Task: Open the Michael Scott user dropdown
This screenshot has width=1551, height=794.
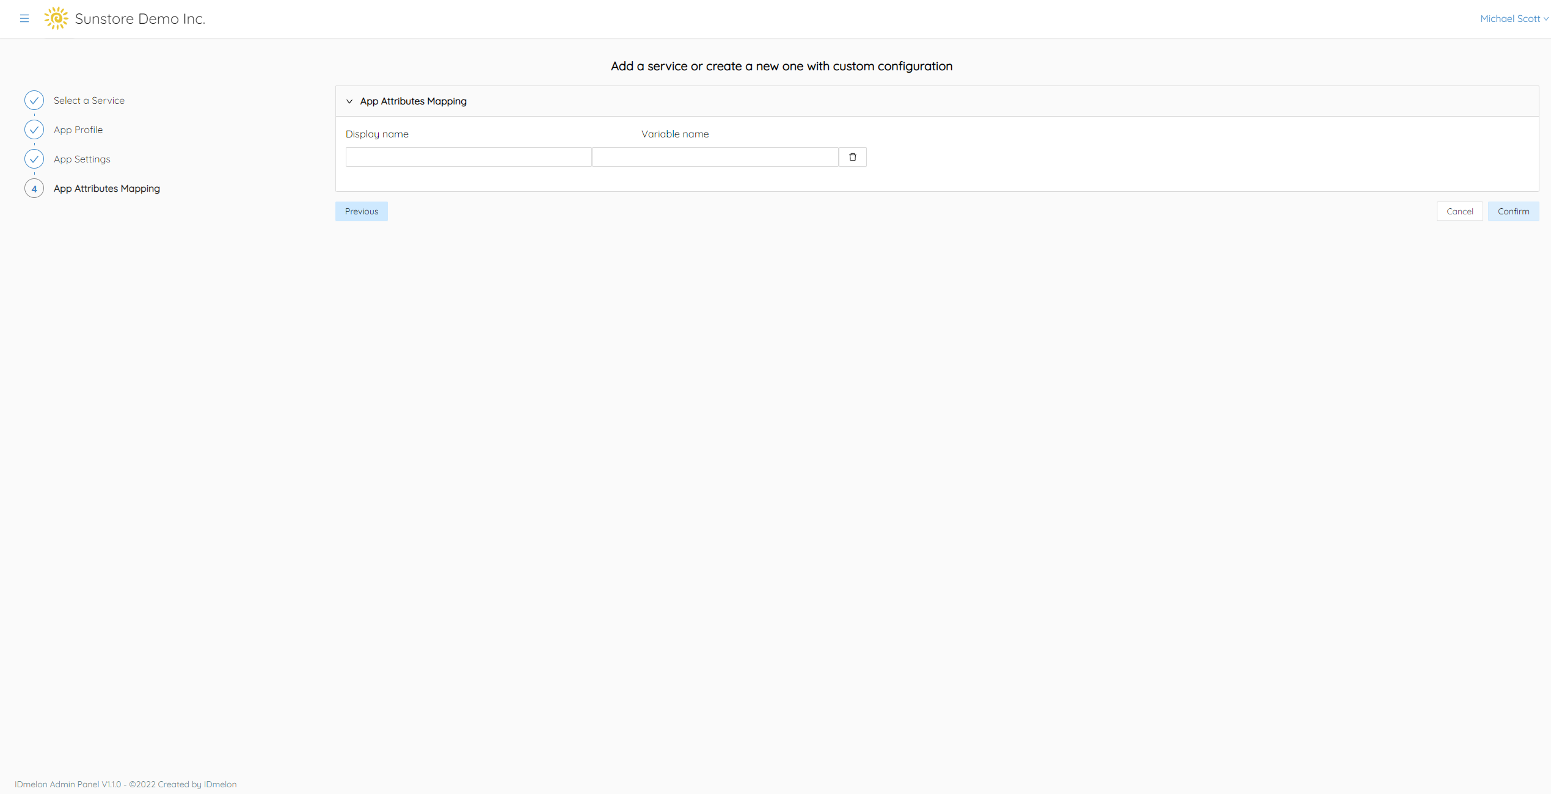Action: point(1514,18)
